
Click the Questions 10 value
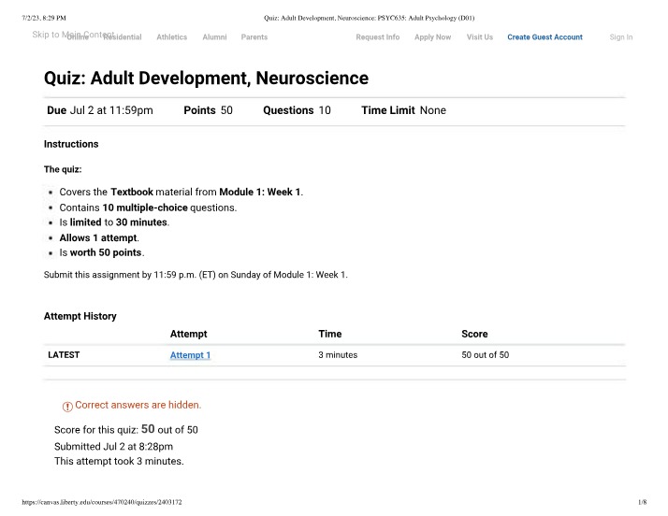(297, 110)
